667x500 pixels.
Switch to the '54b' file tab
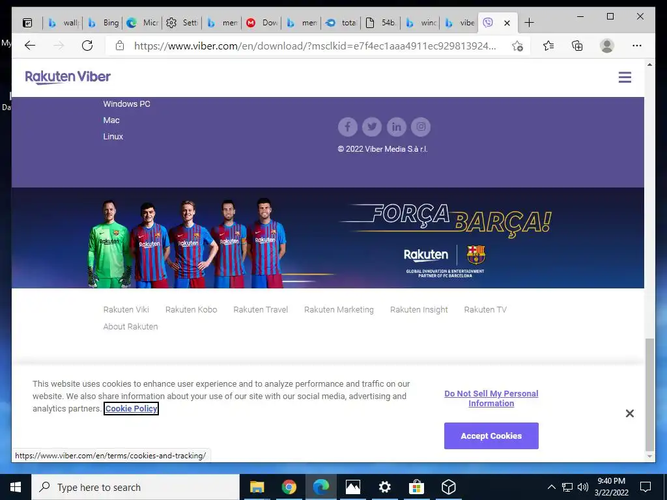tap(381, 23)
